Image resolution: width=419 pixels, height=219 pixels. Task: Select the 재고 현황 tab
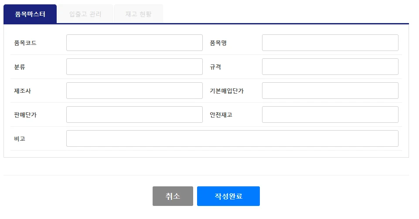[x=138, y=14]
